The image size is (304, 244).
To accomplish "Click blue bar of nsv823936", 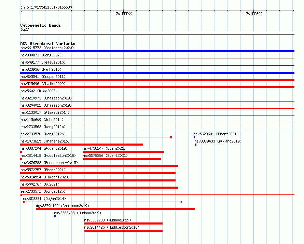I will click(x=157, y=73).
